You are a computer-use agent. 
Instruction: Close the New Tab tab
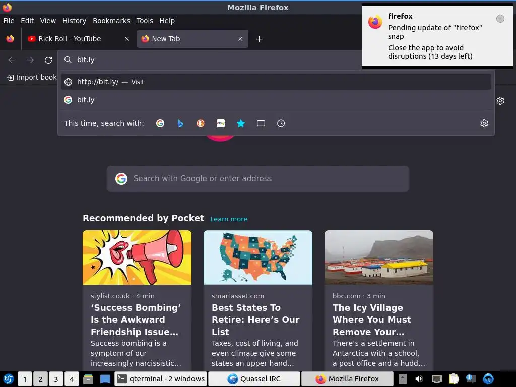tap(240, 39)
